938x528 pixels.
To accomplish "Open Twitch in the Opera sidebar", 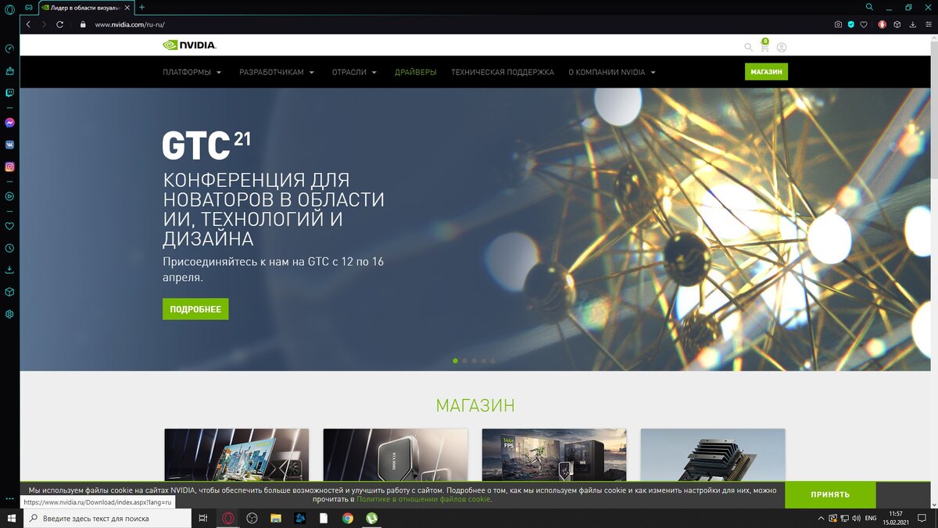I will coord(9,92).
